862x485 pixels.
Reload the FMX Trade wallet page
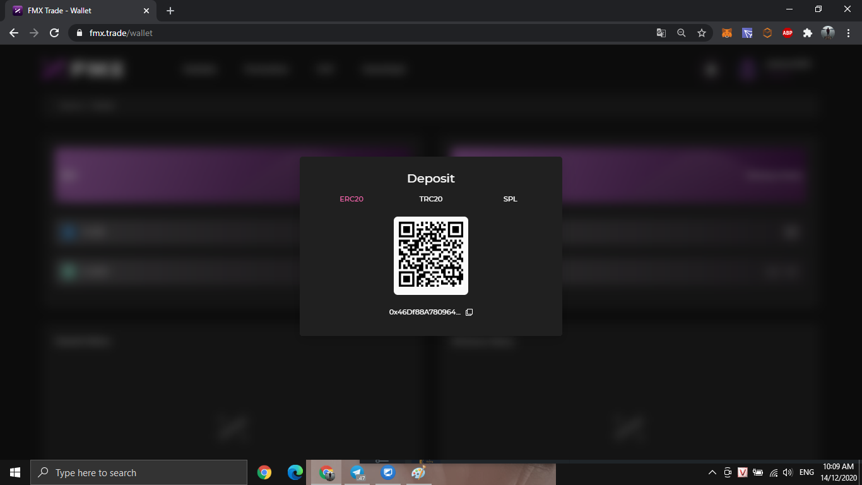tap(54, 33)
